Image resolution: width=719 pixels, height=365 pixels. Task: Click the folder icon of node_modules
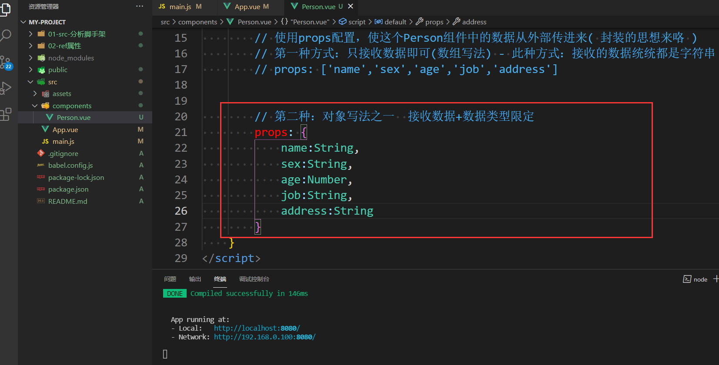41,58
